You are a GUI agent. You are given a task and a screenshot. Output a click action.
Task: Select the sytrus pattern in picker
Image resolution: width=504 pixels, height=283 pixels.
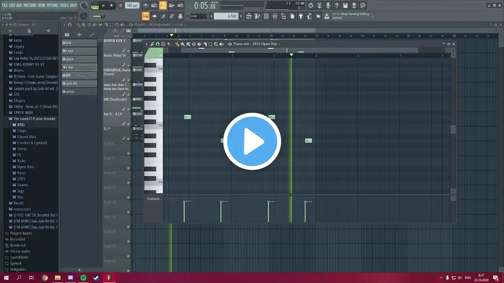click(x=79, y=92)
